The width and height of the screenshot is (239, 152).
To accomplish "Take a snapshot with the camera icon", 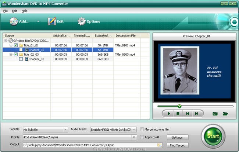I will [x=215, y=114].
